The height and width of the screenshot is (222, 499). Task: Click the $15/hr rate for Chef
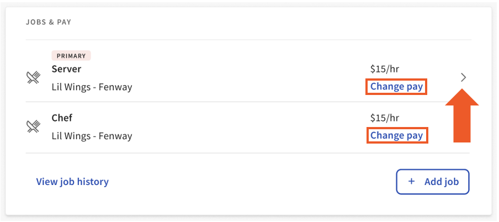tap(385, 118)
